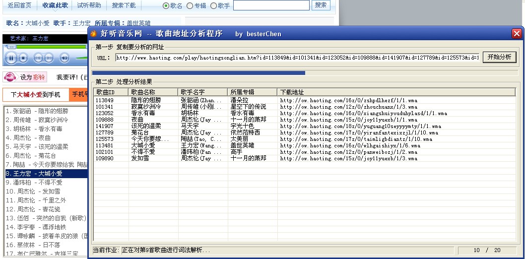
Task: Select result row with ID 113849
Action: click(305, 100)
